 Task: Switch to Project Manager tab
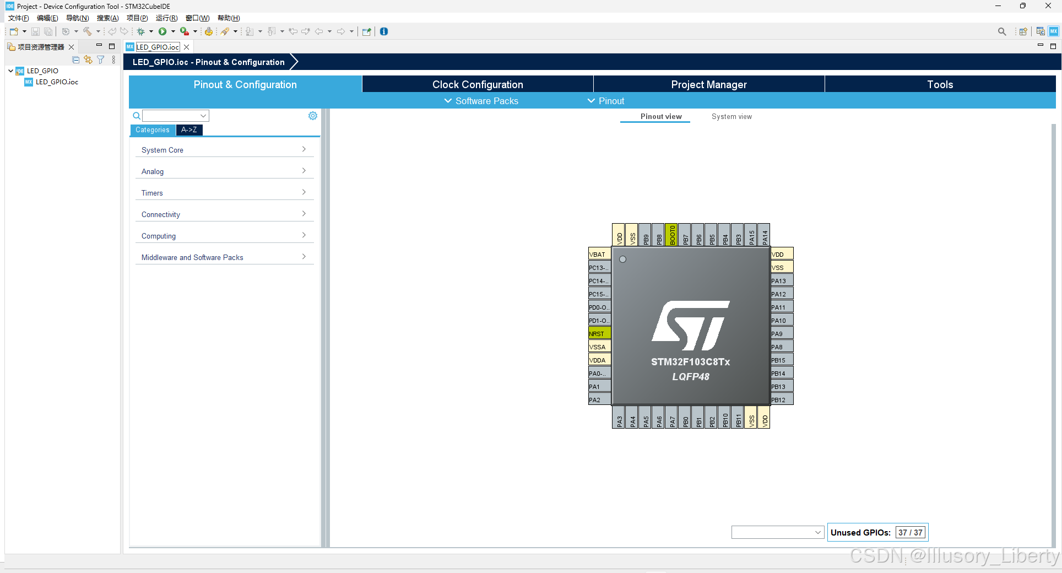pos(709,84)
